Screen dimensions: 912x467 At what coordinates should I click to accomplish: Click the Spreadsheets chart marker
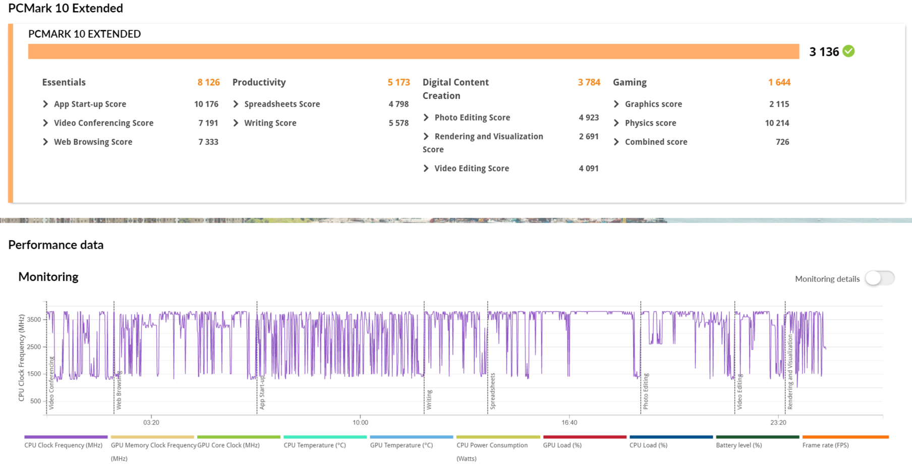pyautogui.click(x=493, y=391)
